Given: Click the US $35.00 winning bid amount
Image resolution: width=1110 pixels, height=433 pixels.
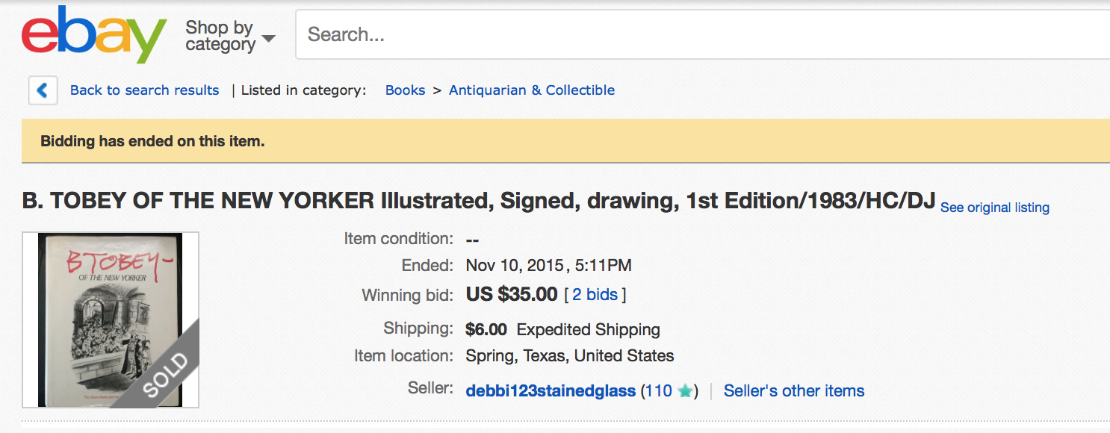Looking at the screenshot, I should point(512,294).
